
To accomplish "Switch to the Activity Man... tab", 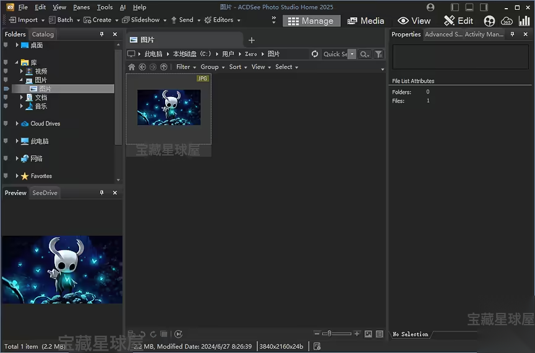I will [x=484, y=35].
